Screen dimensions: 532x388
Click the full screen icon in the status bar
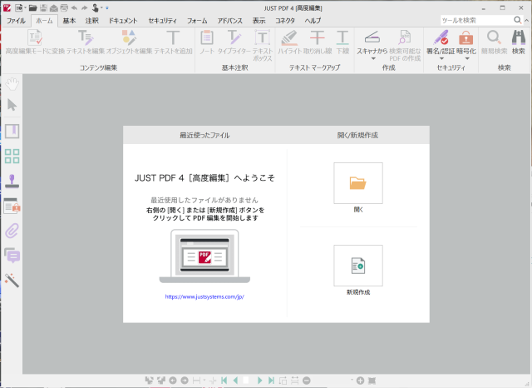click(x=372, y=381)
